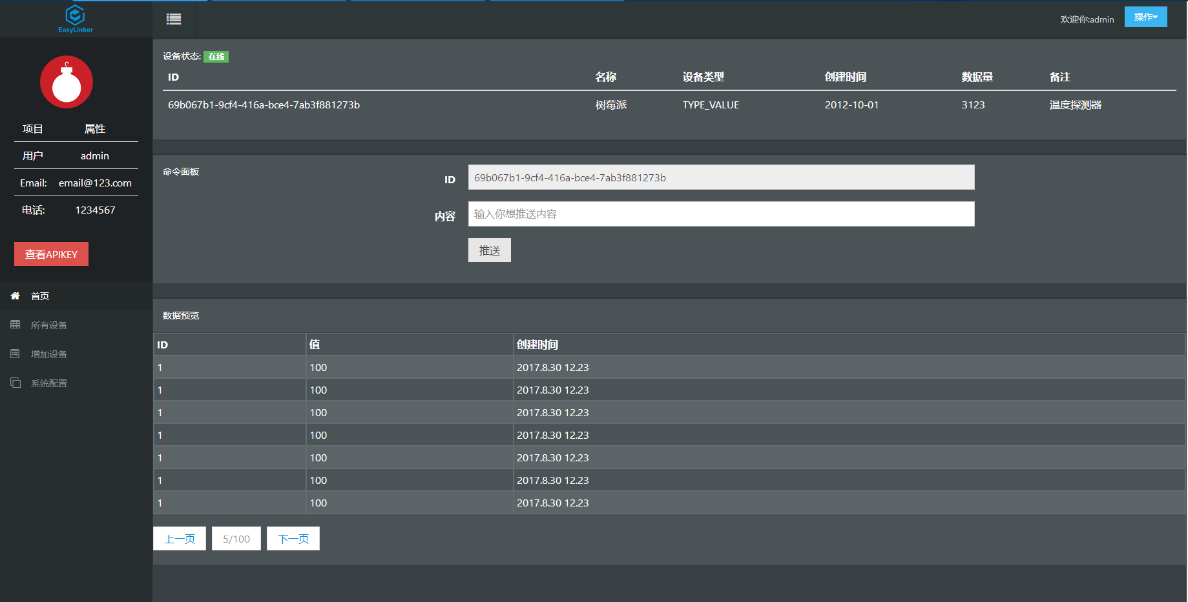Click the 命令面板 section title
1188x602 pixels.
tap(181, 172)
